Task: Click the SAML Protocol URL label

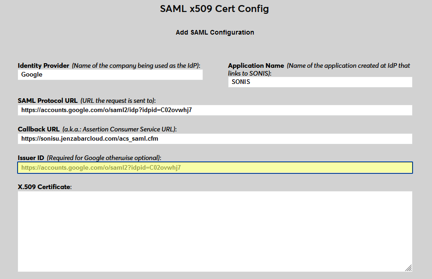Action: (x=47, y=101)
